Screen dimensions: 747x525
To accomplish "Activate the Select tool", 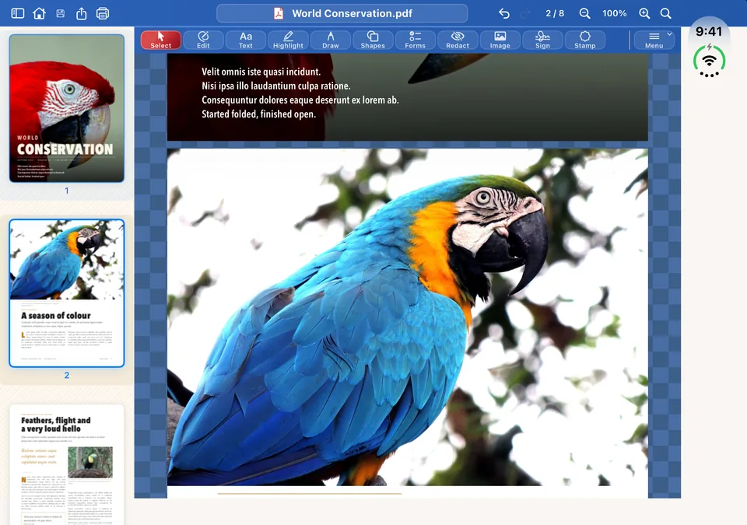I will [x=161, y=40].
